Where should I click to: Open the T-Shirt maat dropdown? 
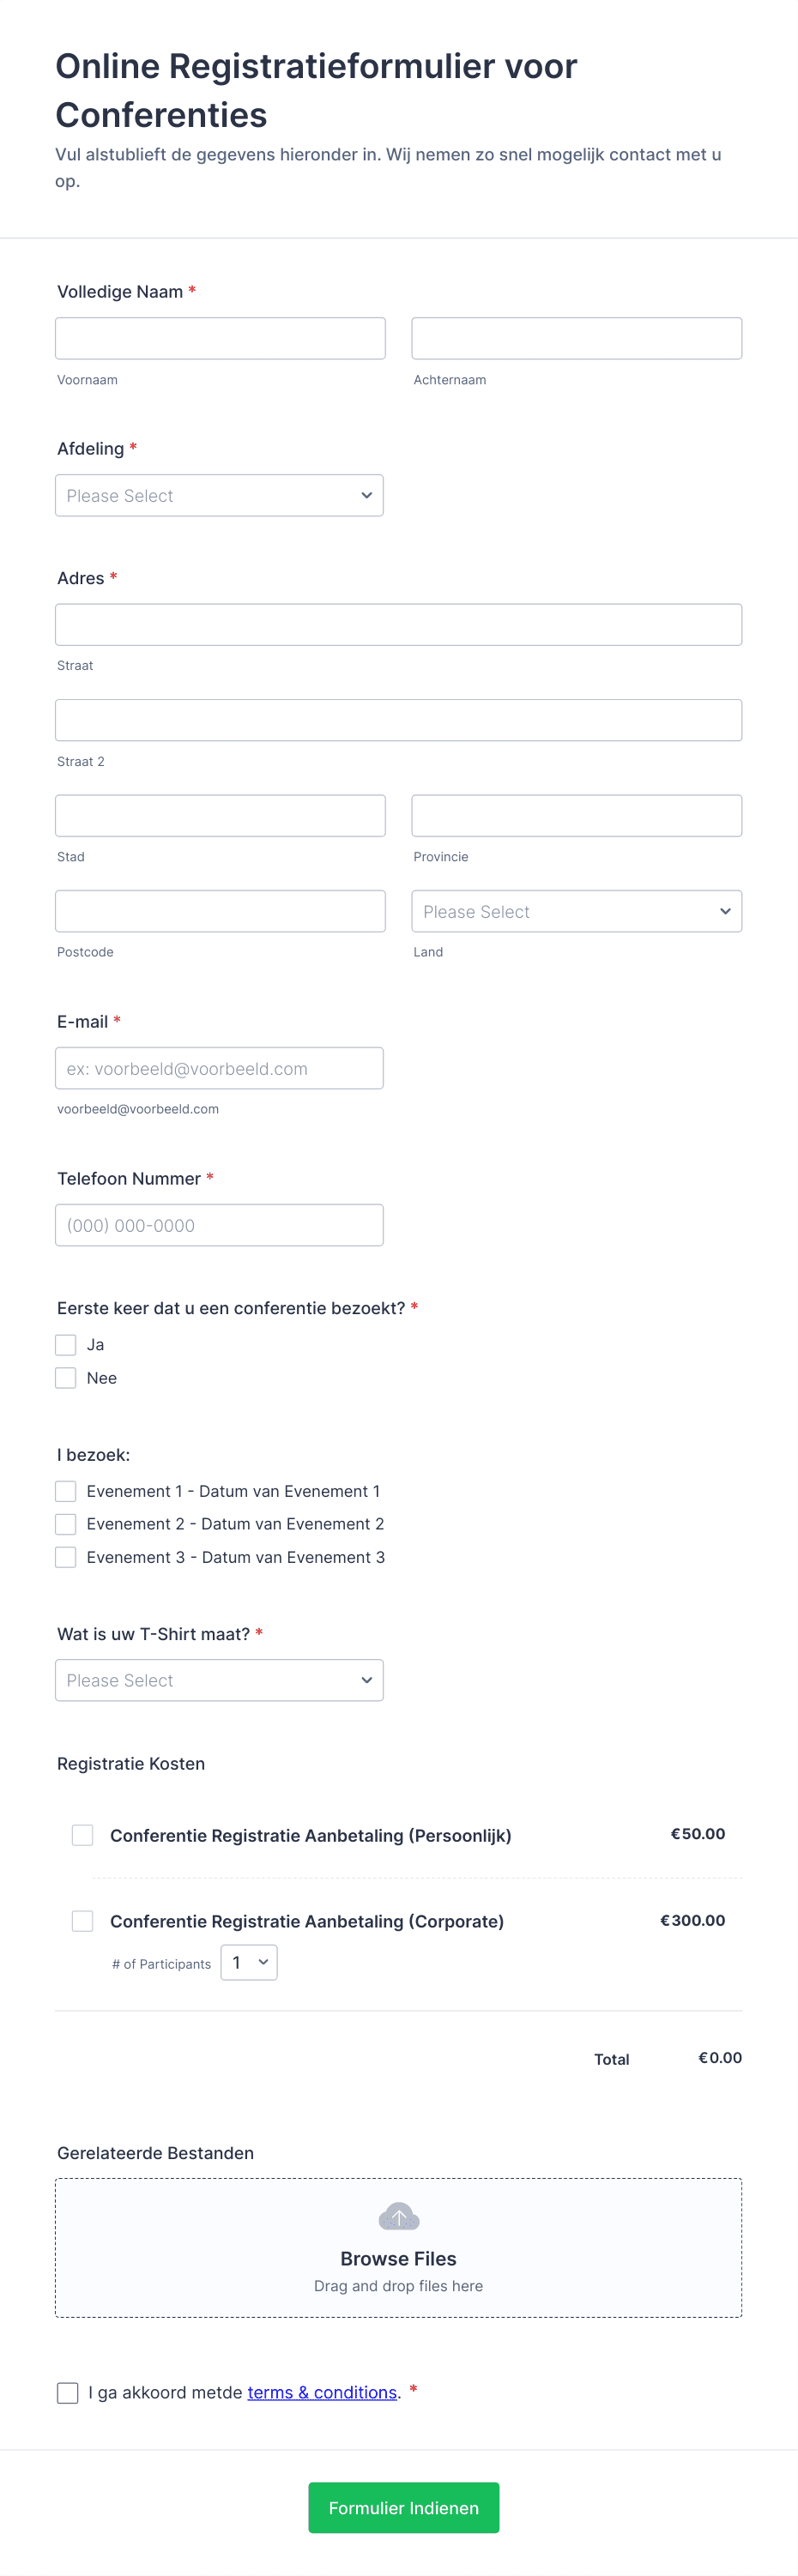click(219, 1680)
